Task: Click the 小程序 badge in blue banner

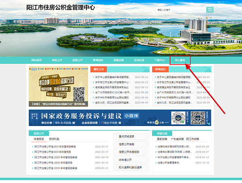Action: click(x=131, y=116)
